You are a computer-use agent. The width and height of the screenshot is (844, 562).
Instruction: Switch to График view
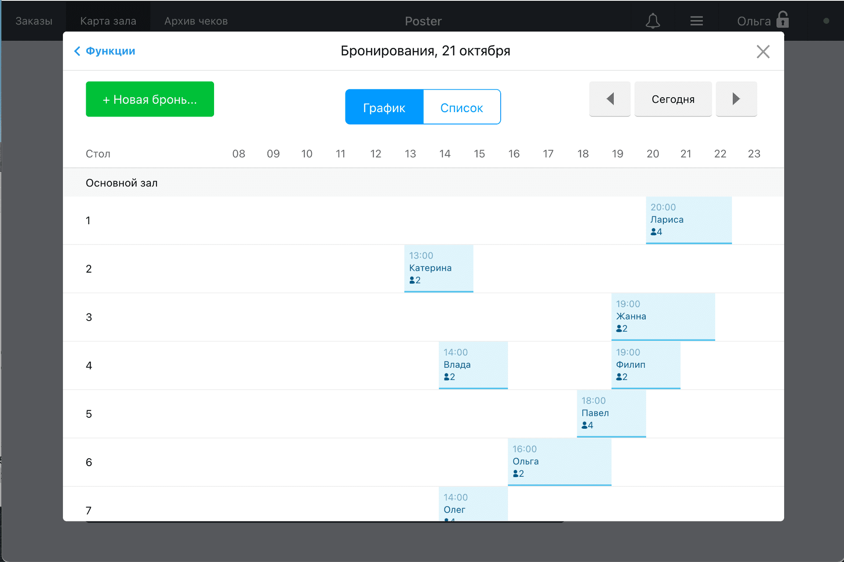[384, 107]
